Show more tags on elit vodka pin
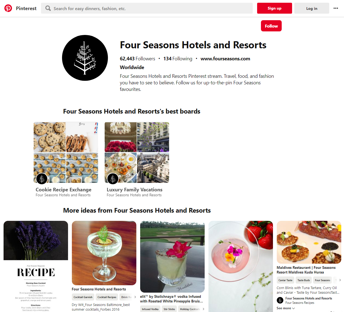 coord(203,309)
